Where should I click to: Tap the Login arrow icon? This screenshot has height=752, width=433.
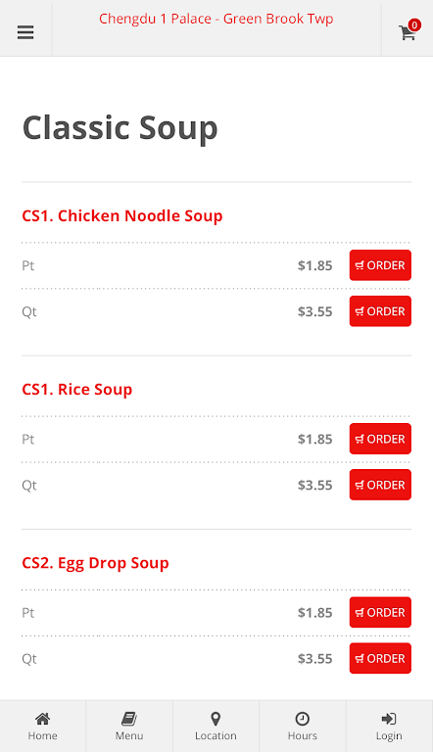(388, 719)
